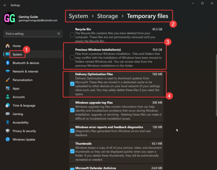Click the 10.6 GB size value
The image size is (217, 170).
pos(157,49)
